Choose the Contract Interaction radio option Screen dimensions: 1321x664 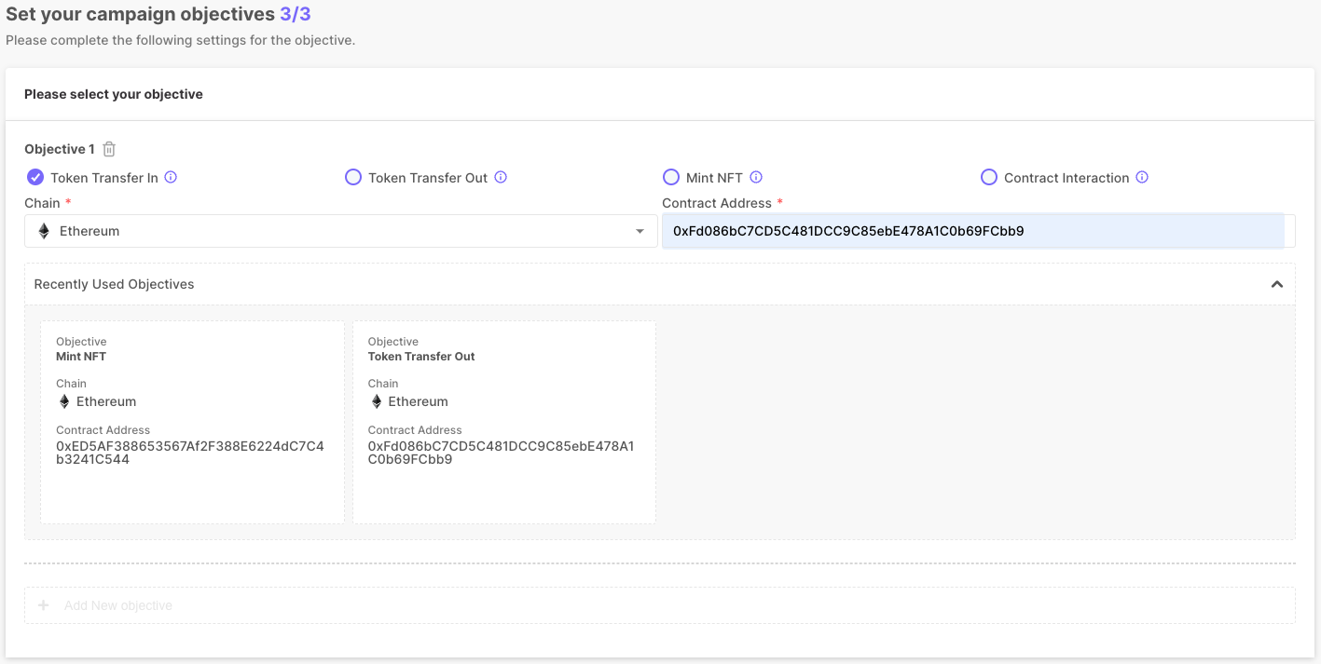click(989, 177)
